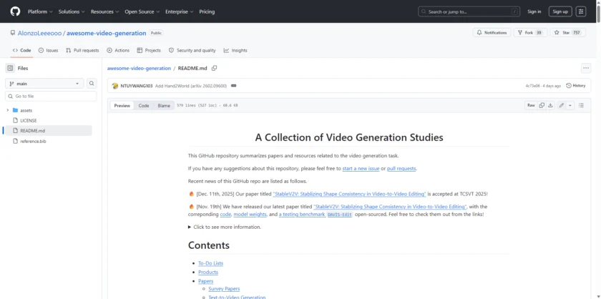Click 'pull requests' link in README
Screen dimensions: 601x299
click(401, 168)
